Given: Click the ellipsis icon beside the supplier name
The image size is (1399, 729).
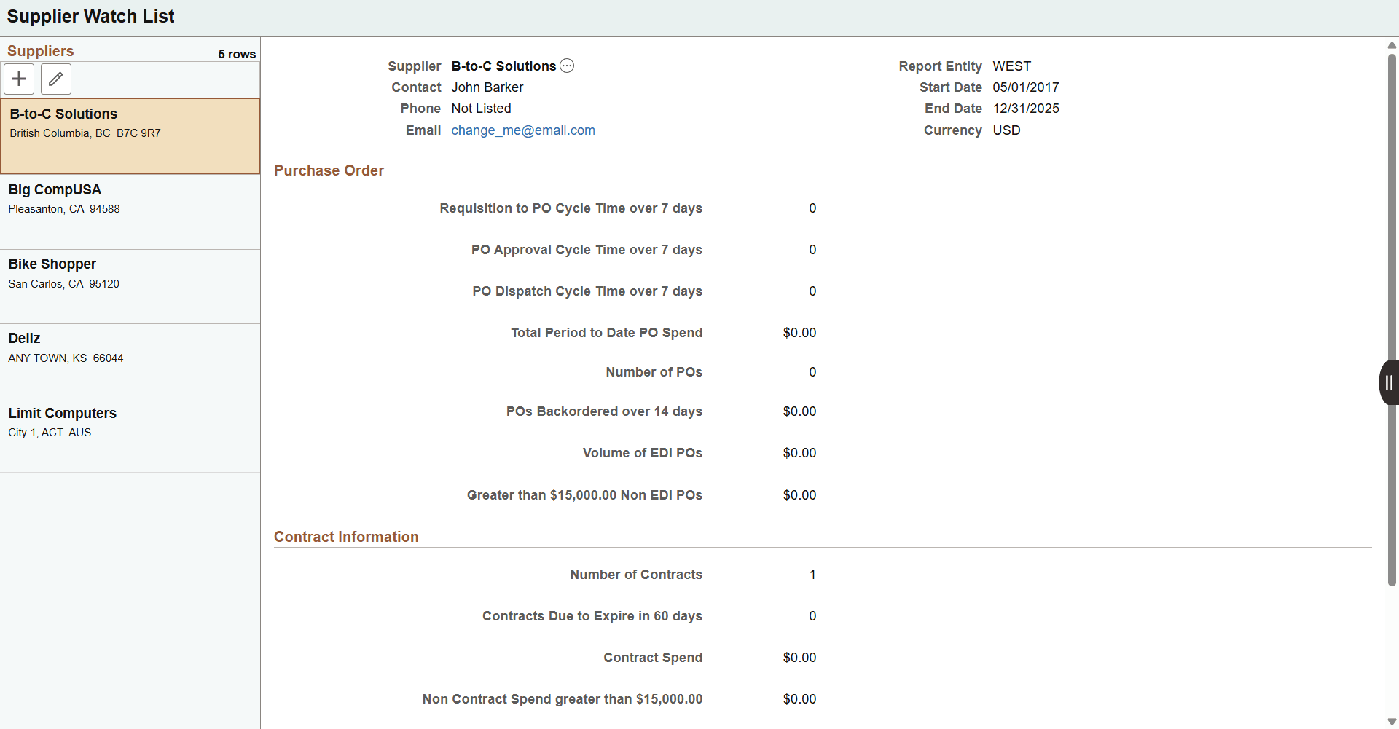Looking at the screenshot, I should [567, 66].
